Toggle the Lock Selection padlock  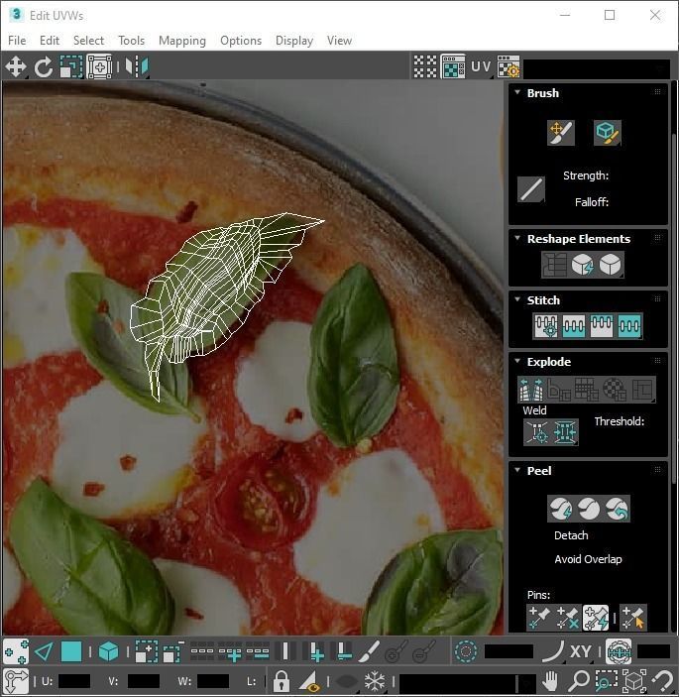(282, 680)
